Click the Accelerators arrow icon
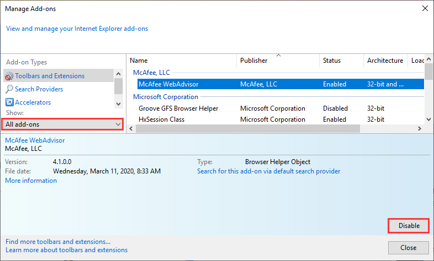This screenshot has height=261, width=434. tap(9, 102)
